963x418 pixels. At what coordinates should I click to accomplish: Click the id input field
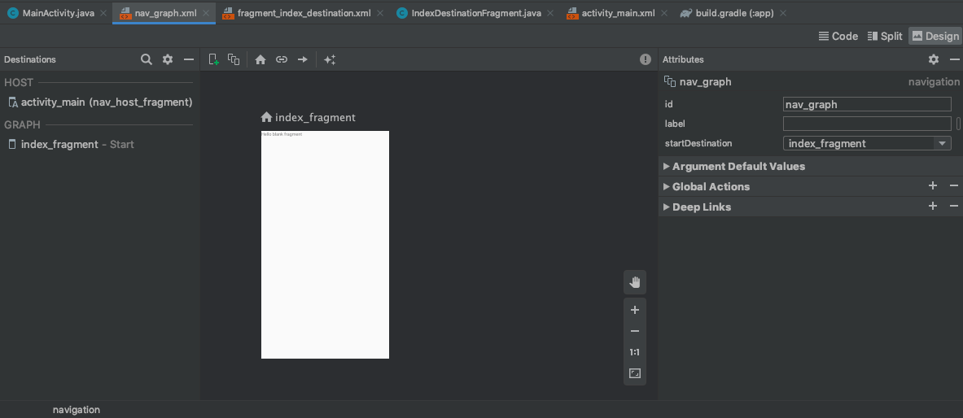[x=867, y=104]
